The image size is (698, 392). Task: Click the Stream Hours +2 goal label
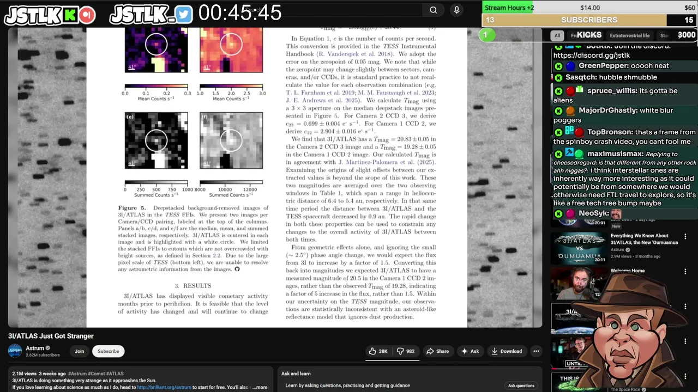pyautogui.click(x=509, y=8)
